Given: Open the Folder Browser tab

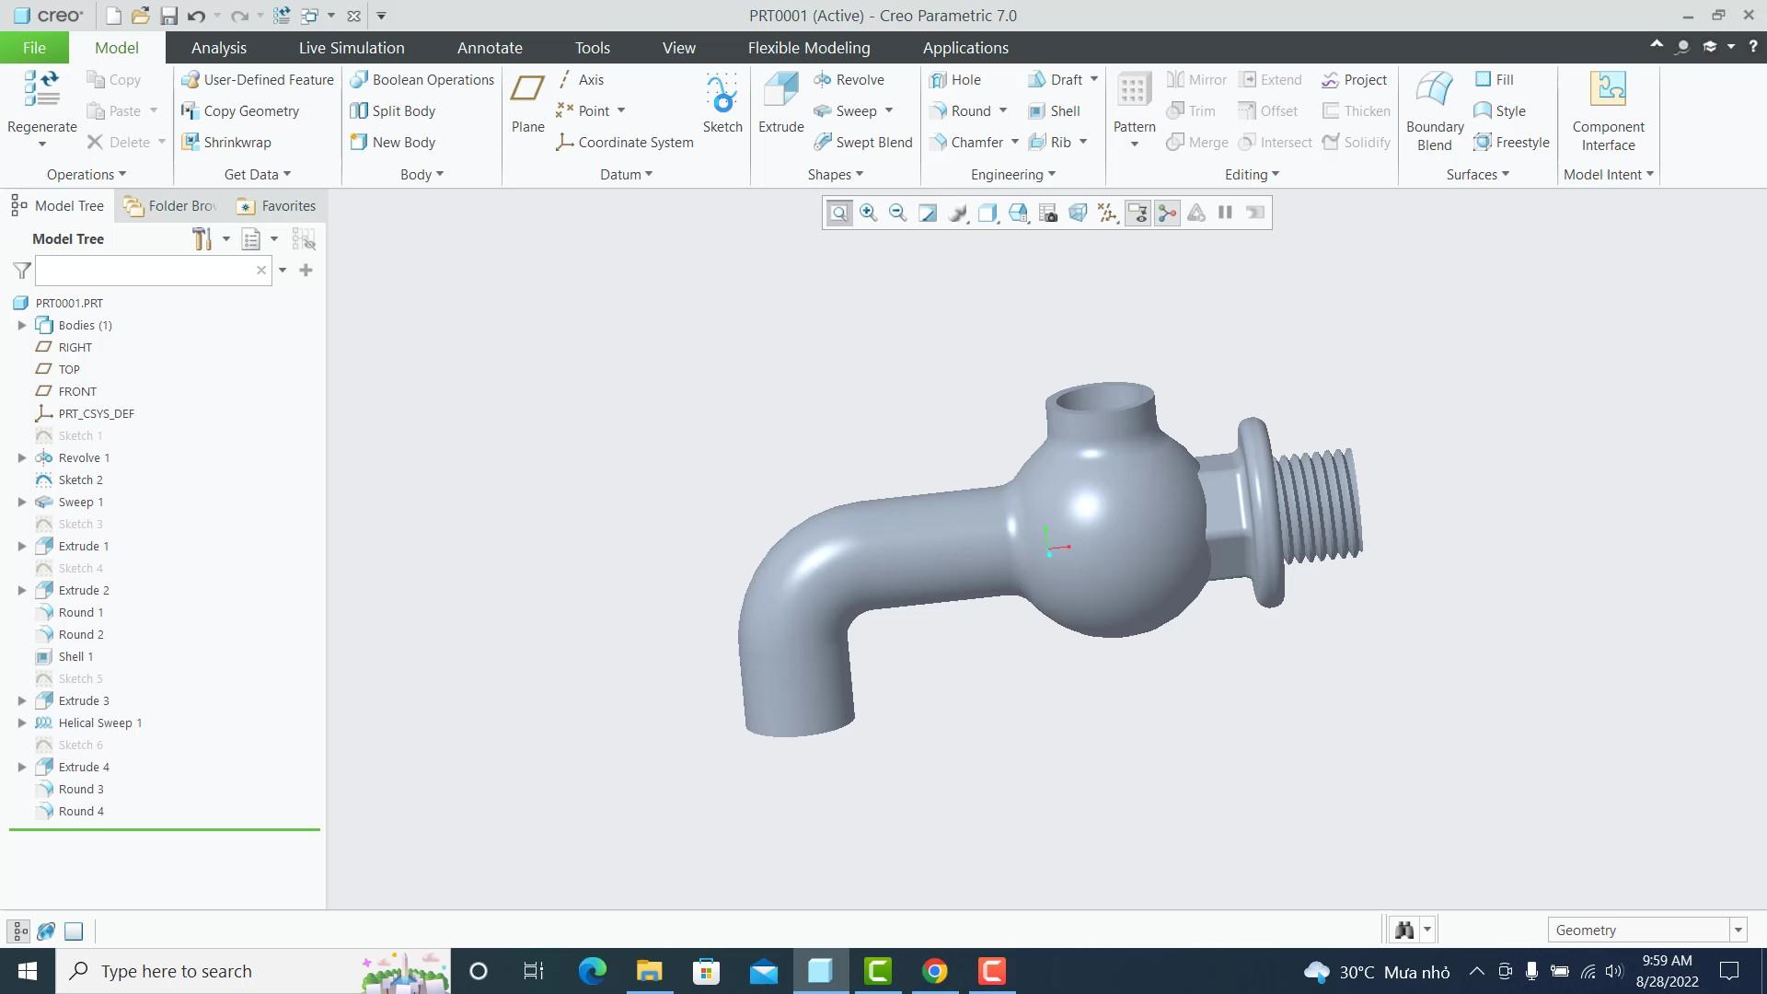Looking at the screenshot, I should [x=172, y=206].
